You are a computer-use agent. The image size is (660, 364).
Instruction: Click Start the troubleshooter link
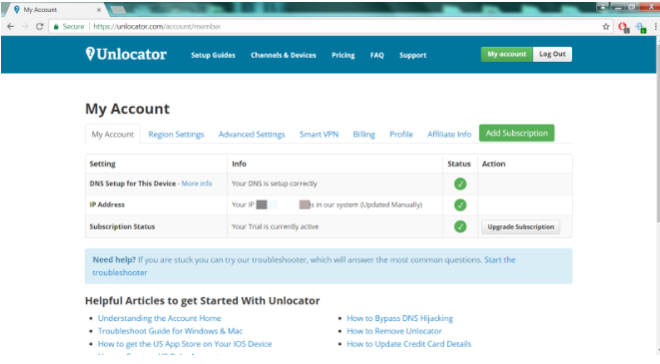click(x=304, y=266)
